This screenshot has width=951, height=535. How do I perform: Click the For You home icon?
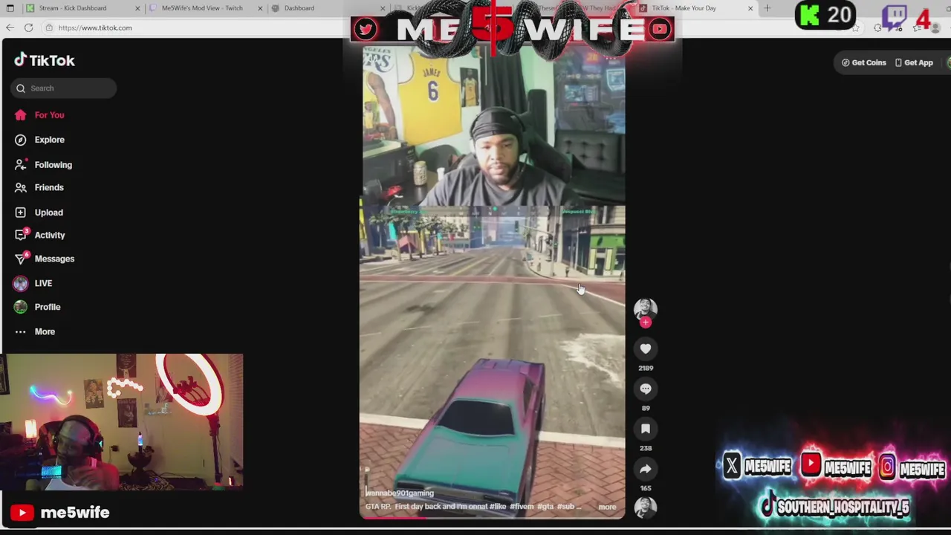[20, 115]
